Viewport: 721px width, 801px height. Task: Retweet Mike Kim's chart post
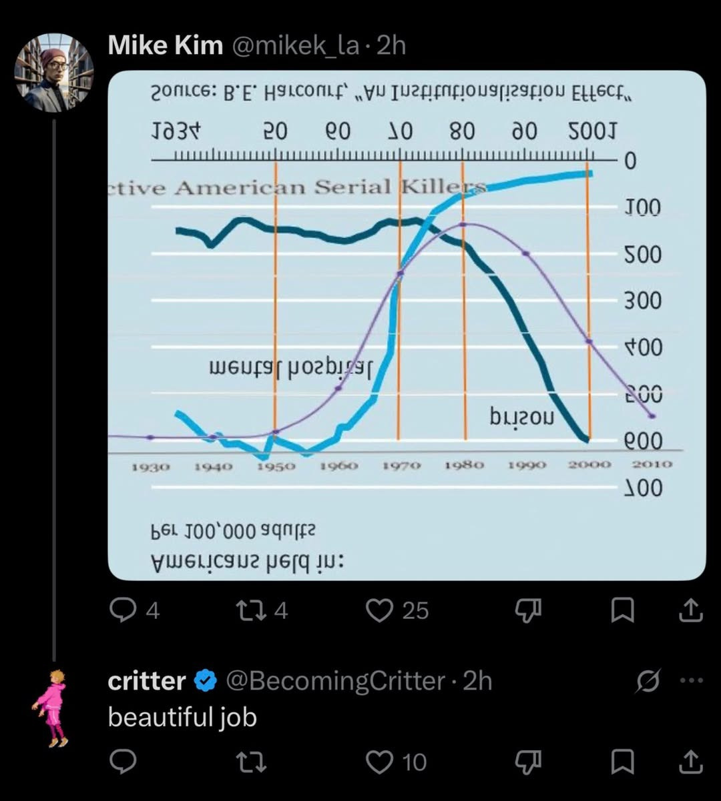click(x=252, y=610)
